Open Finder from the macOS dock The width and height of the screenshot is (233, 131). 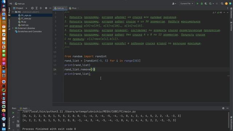point(4,2)
